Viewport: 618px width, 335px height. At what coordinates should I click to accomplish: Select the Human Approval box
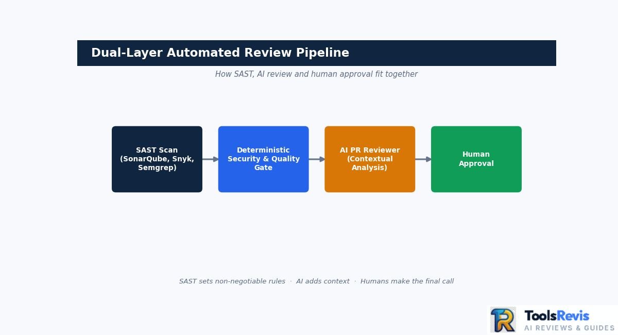tap(476, 159)
